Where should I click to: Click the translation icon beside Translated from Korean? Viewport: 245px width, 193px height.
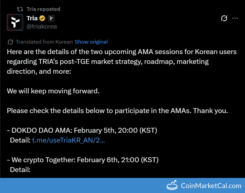pos(10,42)
